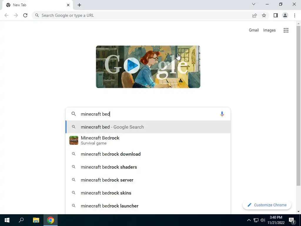The image size is (301, 226).
Task: Click the Minecraft Bedrock game thumbnail
Action: point(74,140)
